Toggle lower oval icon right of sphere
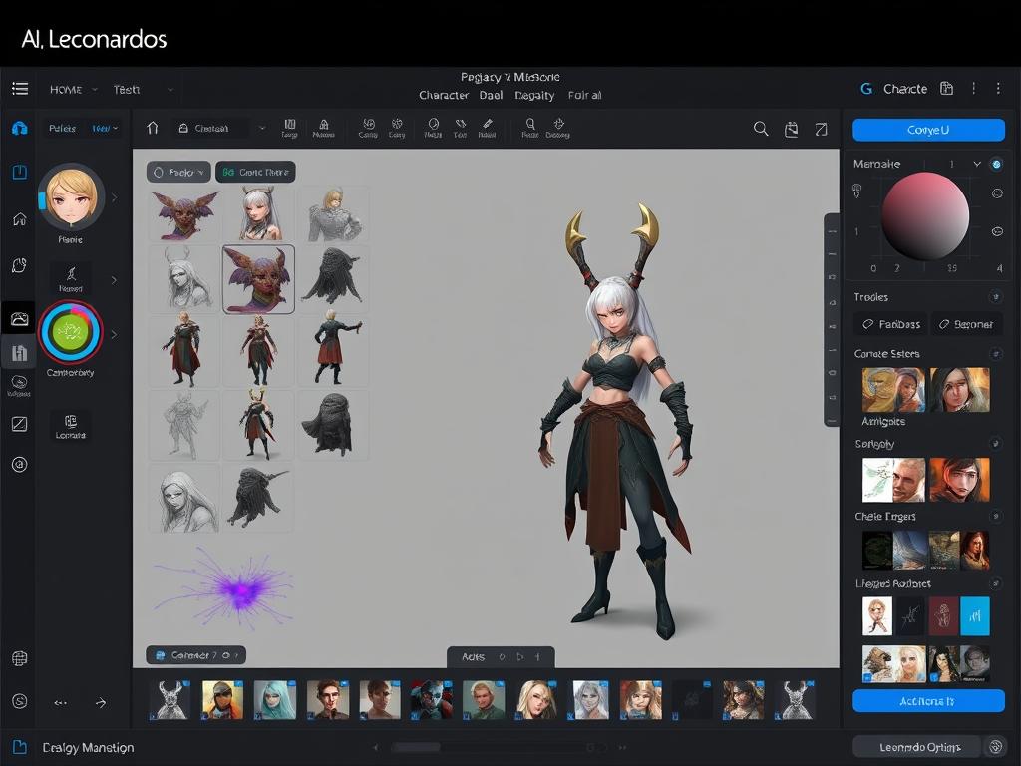1021x766 pixels. point(997,231)
